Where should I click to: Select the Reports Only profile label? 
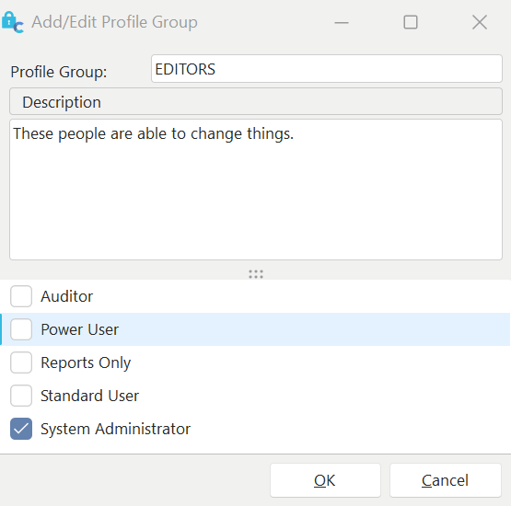point(86,363)
